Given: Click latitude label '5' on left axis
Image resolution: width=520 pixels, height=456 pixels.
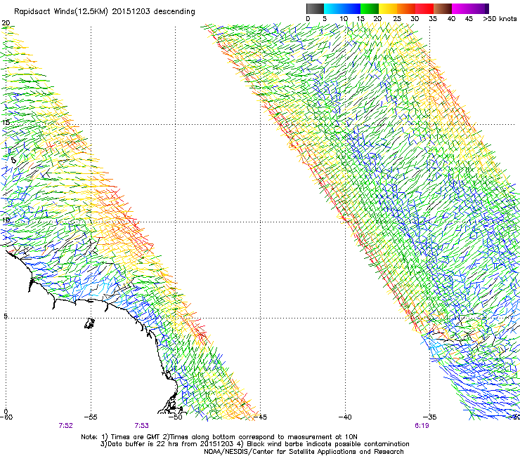Looking at the screenshot, I should click(x=6, y=316).
